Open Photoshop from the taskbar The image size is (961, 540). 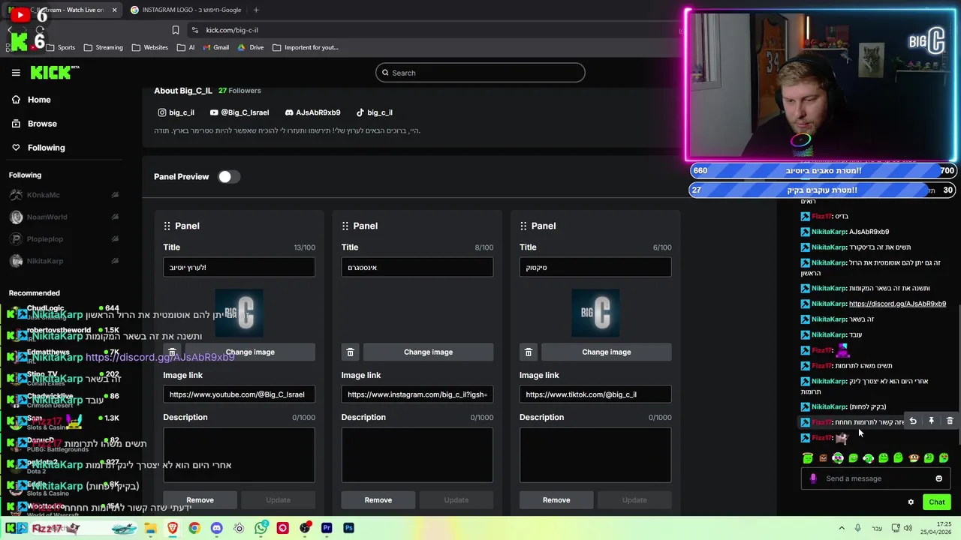coord(348,528)
